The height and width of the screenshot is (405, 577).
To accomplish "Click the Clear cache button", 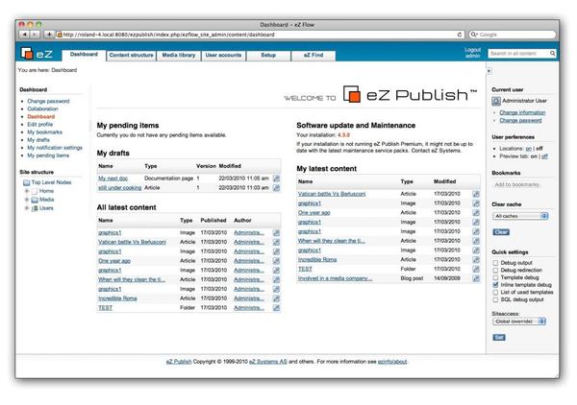I will (x=501, y=232).
